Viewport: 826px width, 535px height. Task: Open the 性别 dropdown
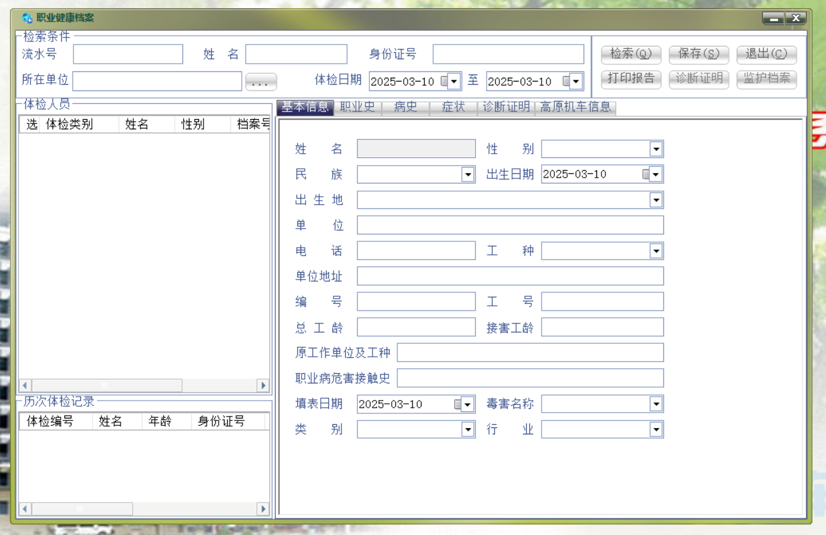[656, 149]
